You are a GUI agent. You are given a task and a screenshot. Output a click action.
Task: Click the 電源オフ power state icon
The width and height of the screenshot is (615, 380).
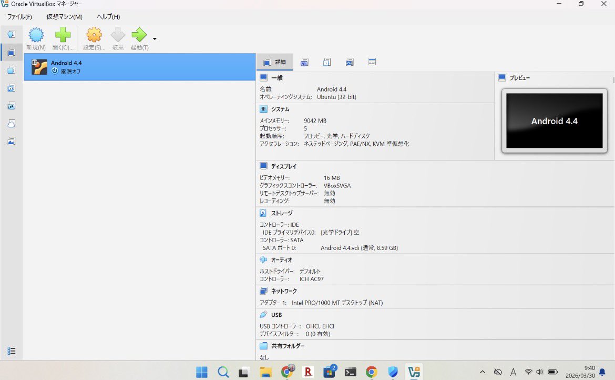55,71
